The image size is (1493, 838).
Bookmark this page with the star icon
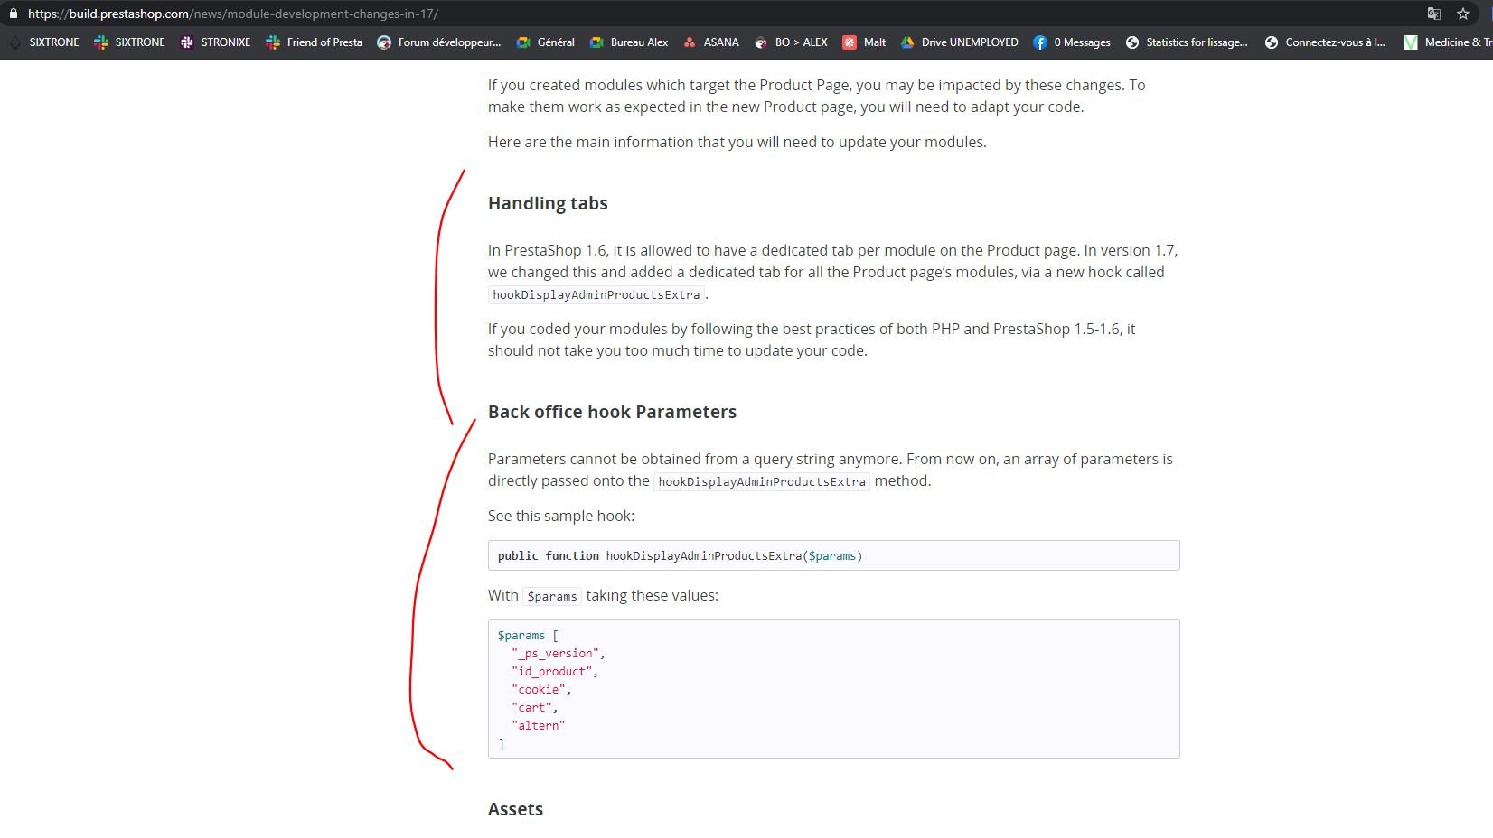pos(1463,14)
